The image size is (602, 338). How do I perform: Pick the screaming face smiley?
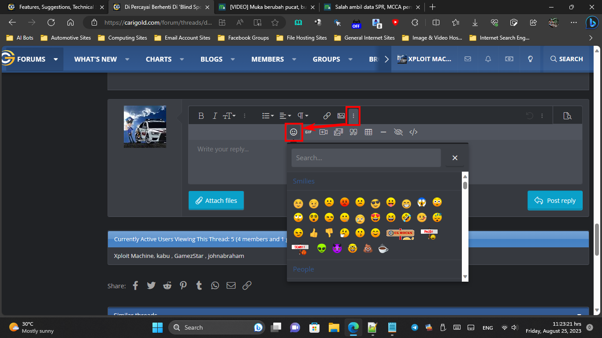(422, 202)
